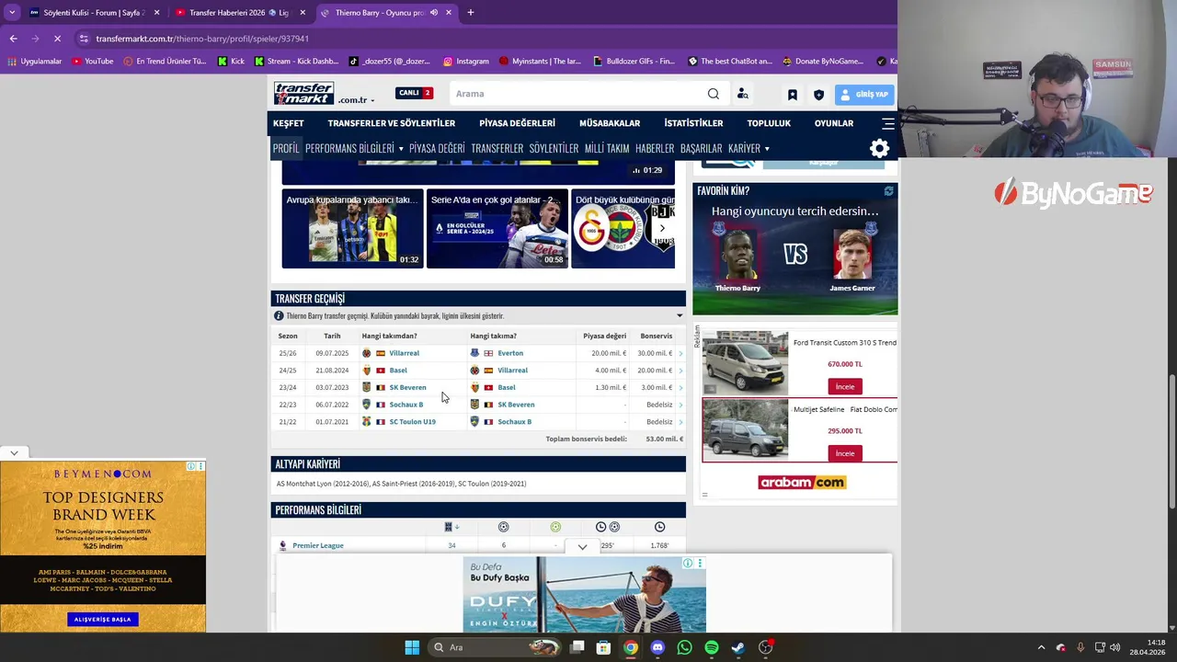The image size is (1177, 662).
Task: Go back in browser history
Action: [13, 39]
